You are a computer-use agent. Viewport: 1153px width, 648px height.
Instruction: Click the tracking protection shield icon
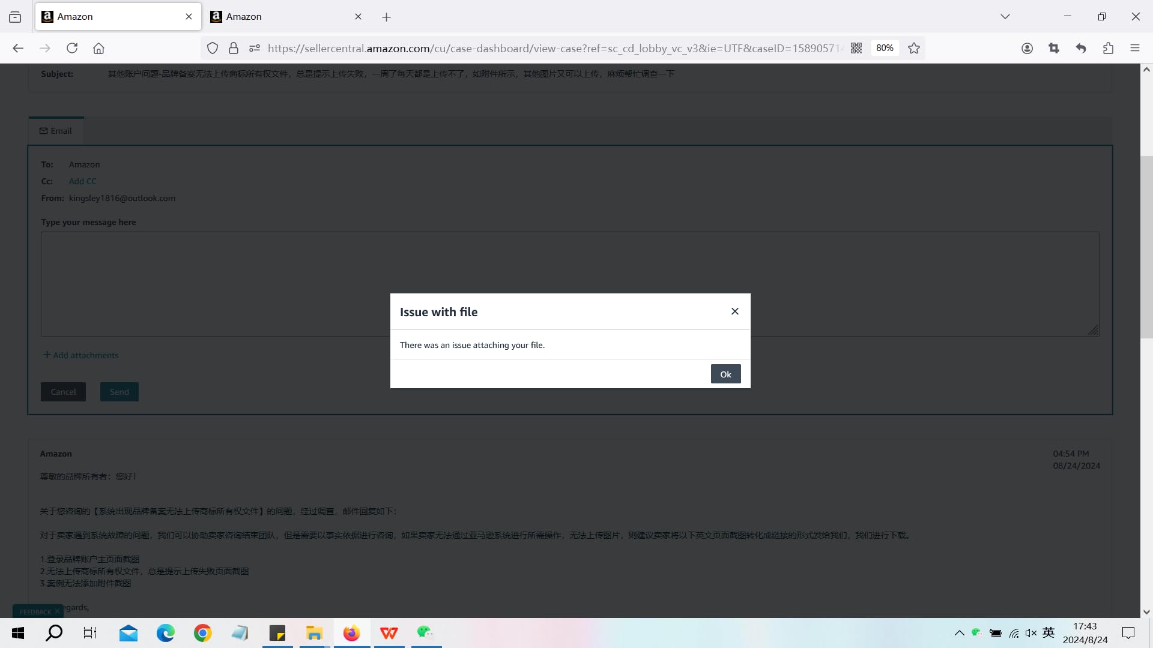(213, 48)
